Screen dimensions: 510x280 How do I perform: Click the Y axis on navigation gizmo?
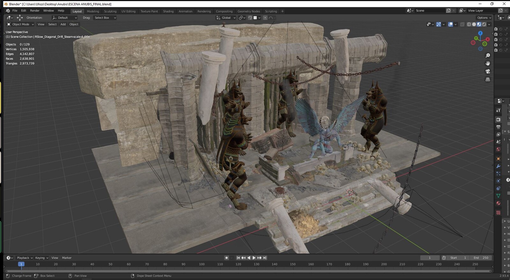[x=476, y=38]
